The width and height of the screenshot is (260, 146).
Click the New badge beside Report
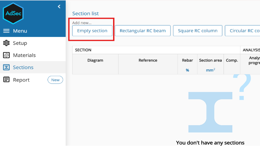pos(55,80)
